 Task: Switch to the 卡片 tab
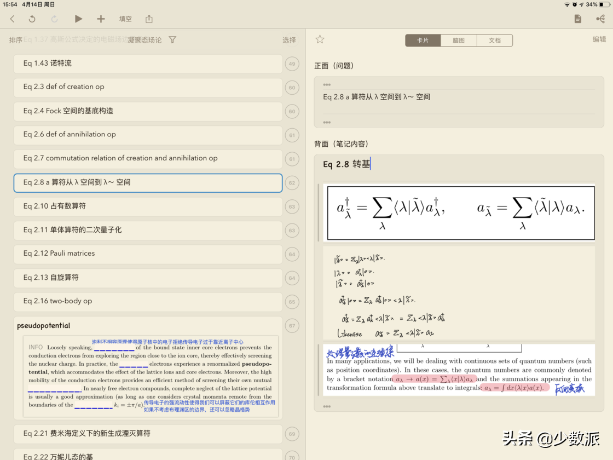423,41
